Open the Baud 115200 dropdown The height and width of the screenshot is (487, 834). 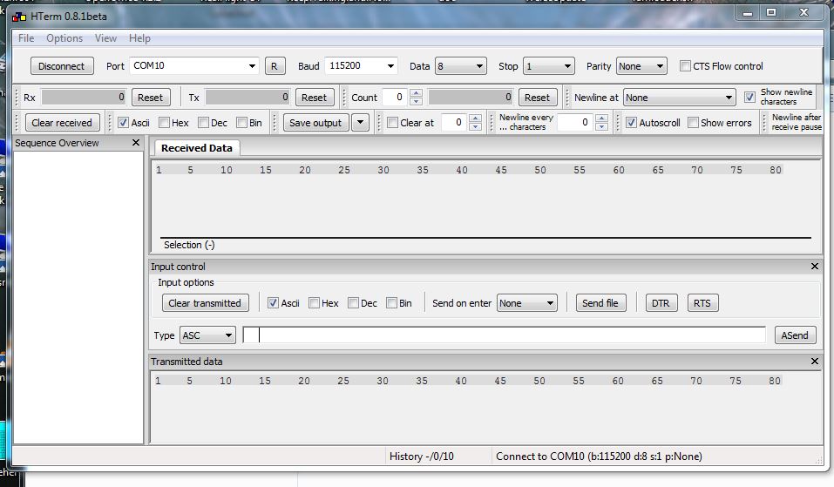coord(390,66)
